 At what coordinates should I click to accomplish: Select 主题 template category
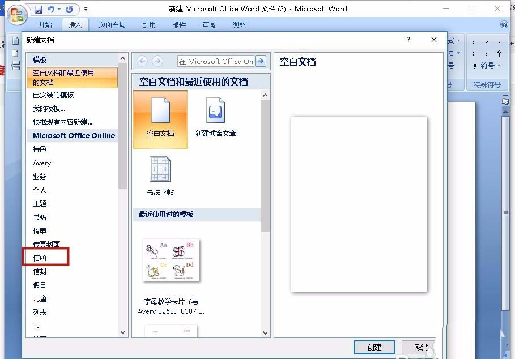[x=40, y=204]
